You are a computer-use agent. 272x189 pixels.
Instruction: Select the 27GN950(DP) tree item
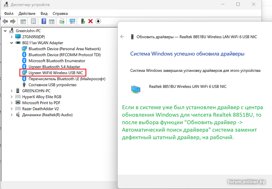(x=33, y=37)
